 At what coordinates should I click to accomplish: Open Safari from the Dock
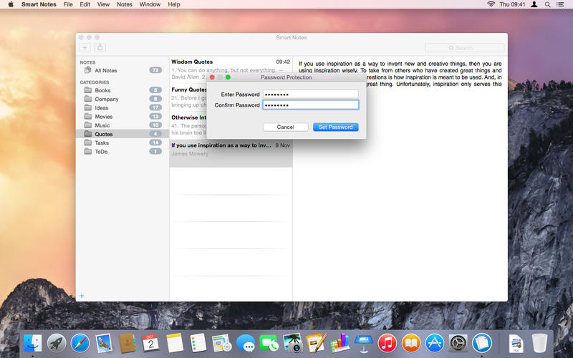coord(80,344)
